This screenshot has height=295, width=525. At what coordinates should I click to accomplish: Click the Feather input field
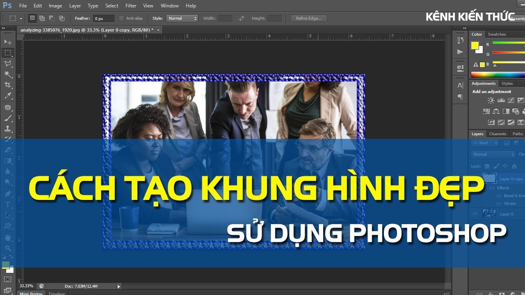click(103, 18)
